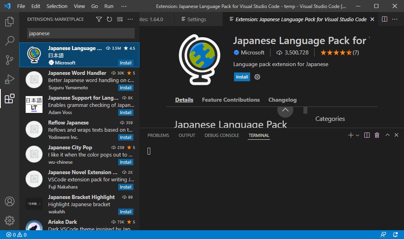The image size is (404, 239).
Task: Maximize the panel size with chevron
Action: (388, 135)
